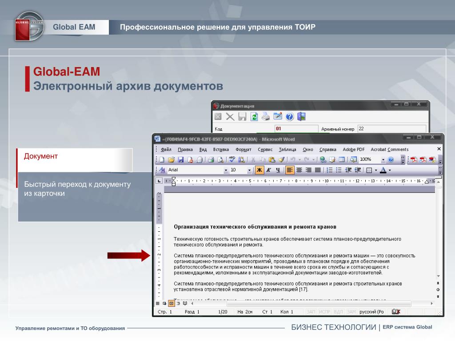The height and width of the screenshot is (341, 455).
Task: Click the spelling status book icon
Action: tap(396, 312)
